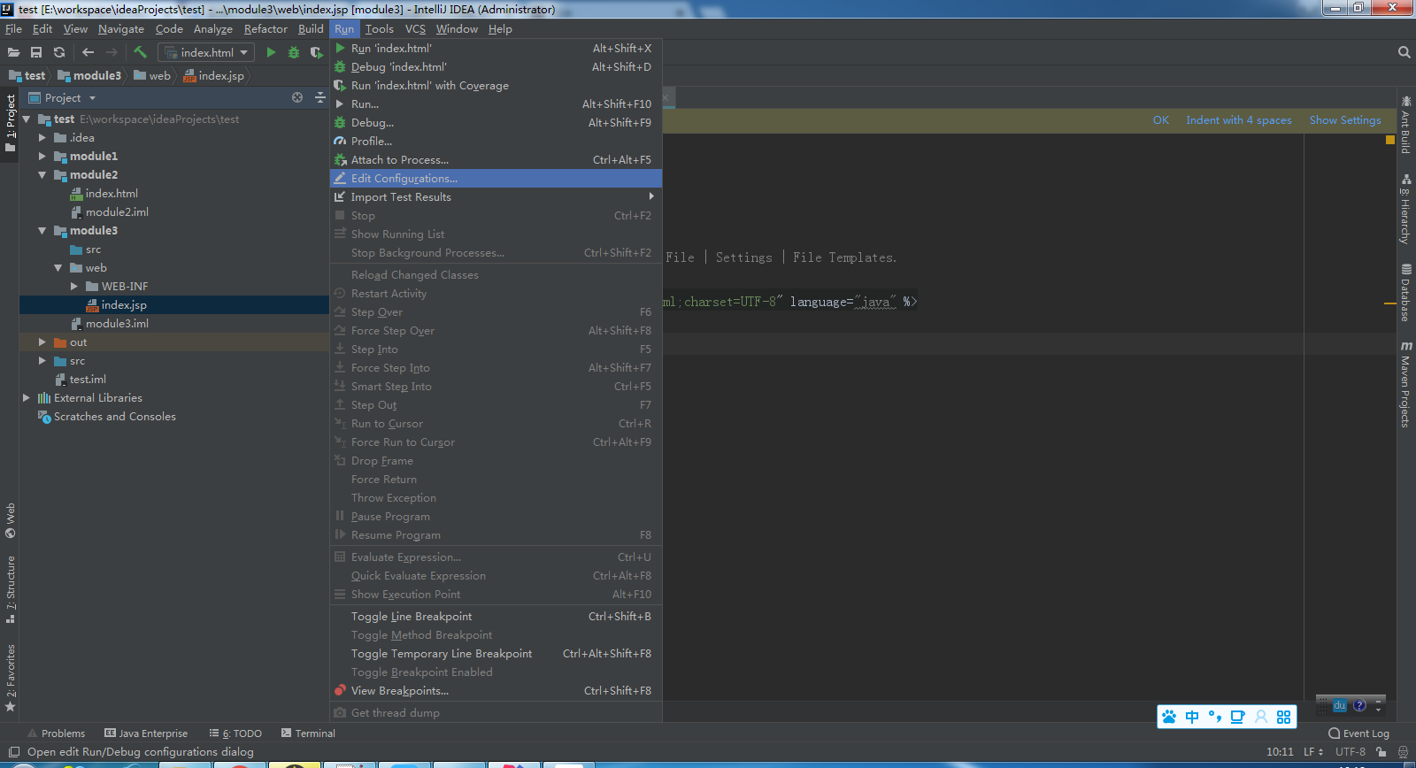Image resolution: width=1416 pixels, height=768 pixels.
Task: Select Debug 'index.html' menu item
Action: click(496, 67)
